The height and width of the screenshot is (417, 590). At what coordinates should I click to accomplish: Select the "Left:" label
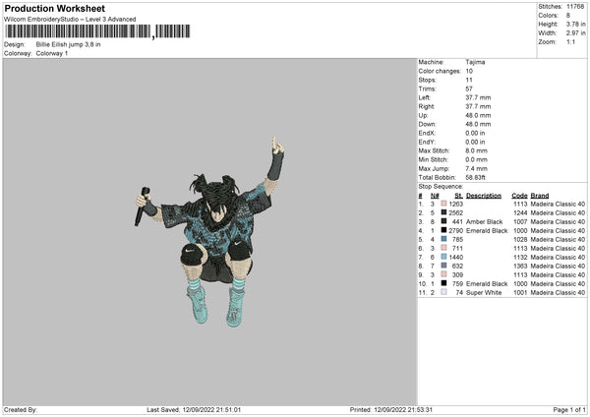[424, 97]
